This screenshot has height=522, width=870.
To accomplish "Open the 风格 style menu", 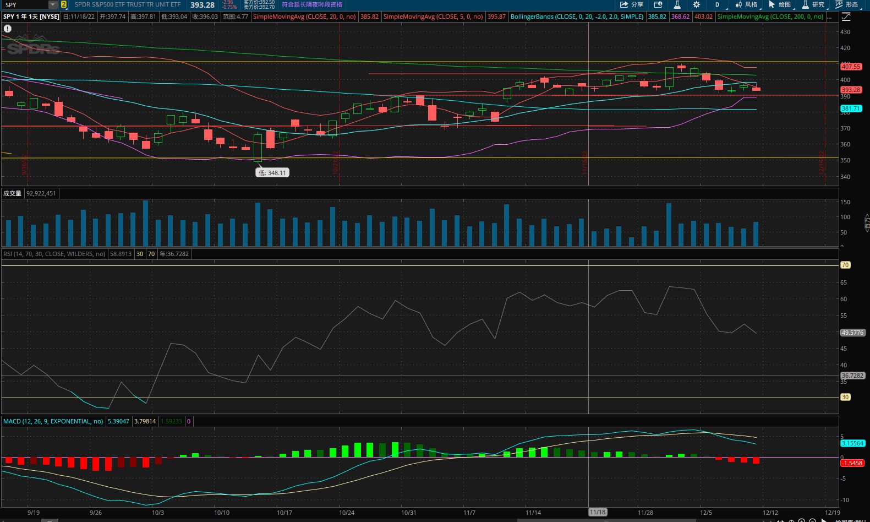I will (x=746, y=4).
